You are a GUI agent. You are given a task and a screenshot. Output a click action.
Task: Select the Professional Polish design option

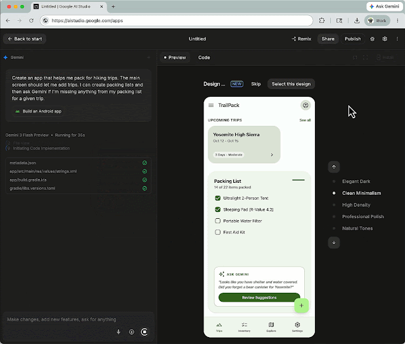(363, 216)
